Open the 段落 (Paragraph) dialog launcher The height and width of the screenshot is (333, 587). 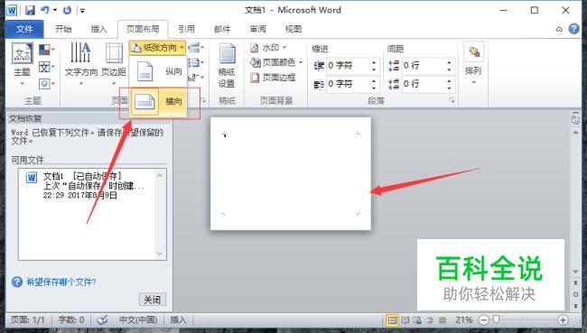(x=452, y=101)
